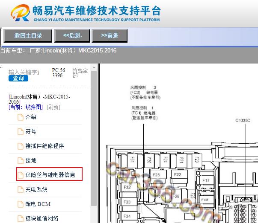
Task: Click the 返回主目录 button
Action: tap(28, 36)
